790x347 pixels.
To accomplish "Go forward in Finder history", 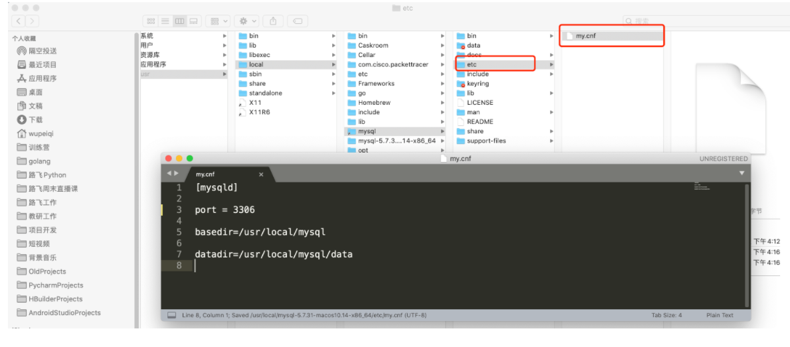I will (32, 21).
